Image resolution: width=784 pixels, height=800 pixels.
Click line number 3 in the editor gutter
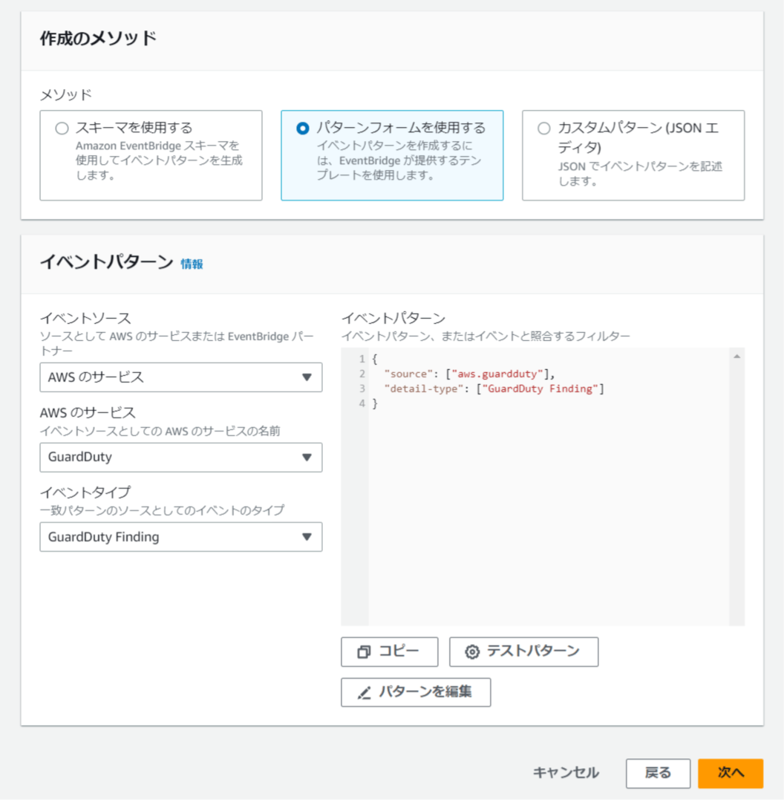pyautogui.click(x=362, y=388)
